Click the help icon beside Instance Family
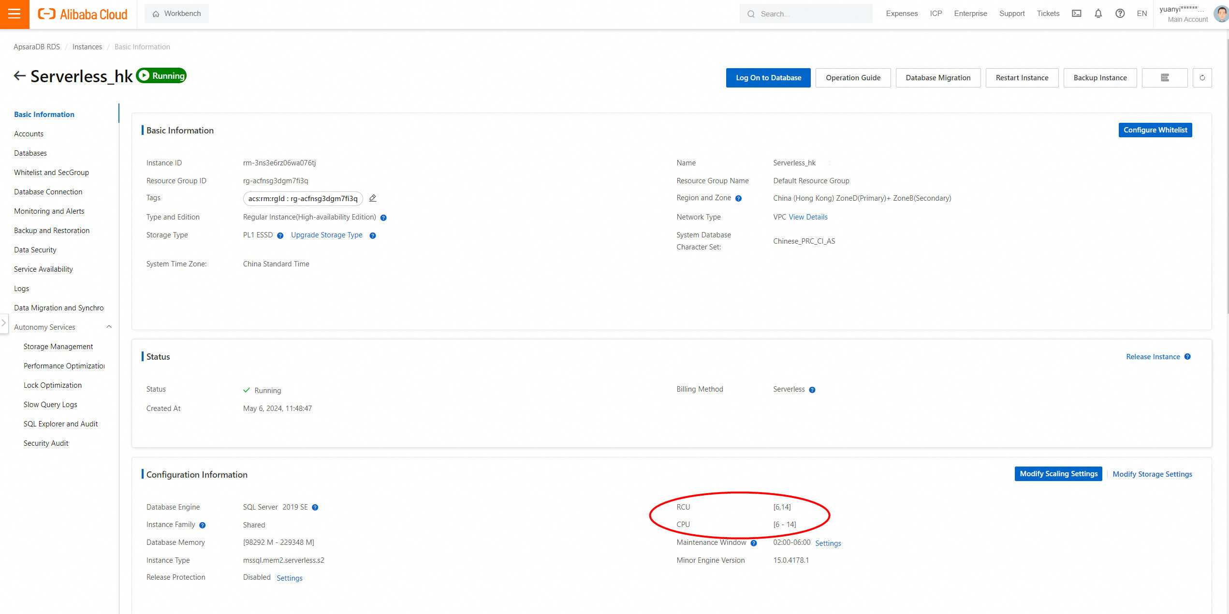 tap(203, 525)
